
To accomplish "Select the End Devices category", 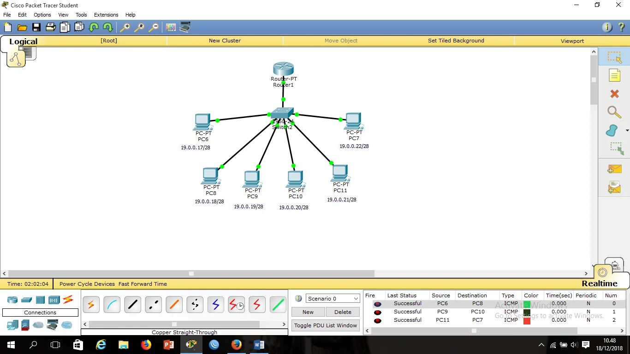I will click(12, 325).
